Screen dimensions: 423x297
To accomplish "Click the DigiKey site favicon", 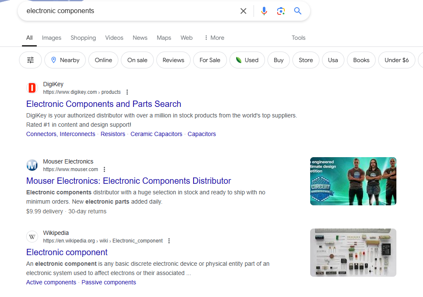I will [x=32, y=88].
